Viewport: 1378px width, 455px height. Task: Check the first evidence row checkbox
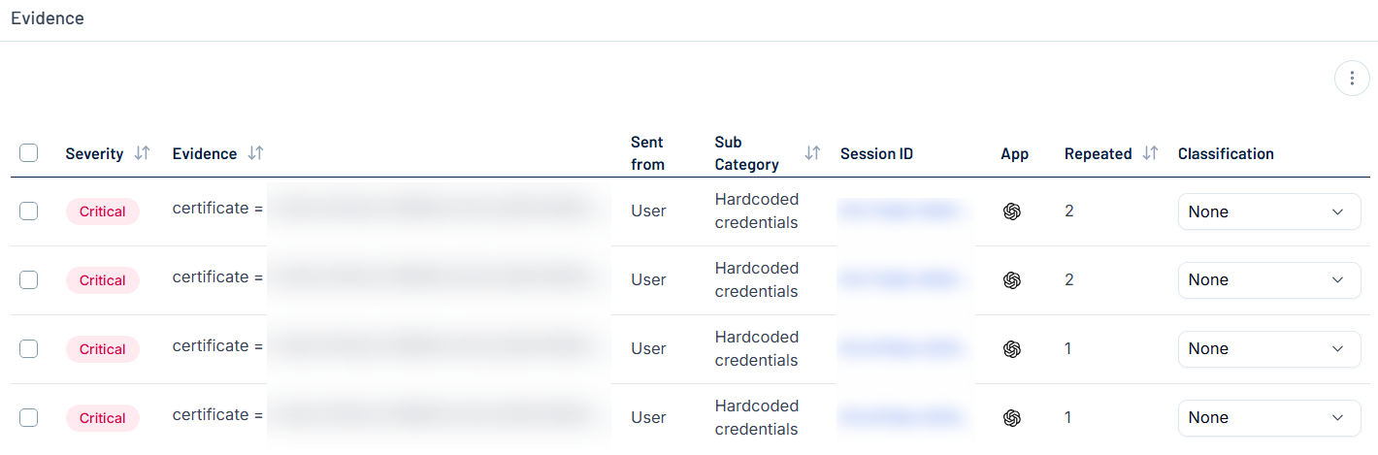(29, 211)
